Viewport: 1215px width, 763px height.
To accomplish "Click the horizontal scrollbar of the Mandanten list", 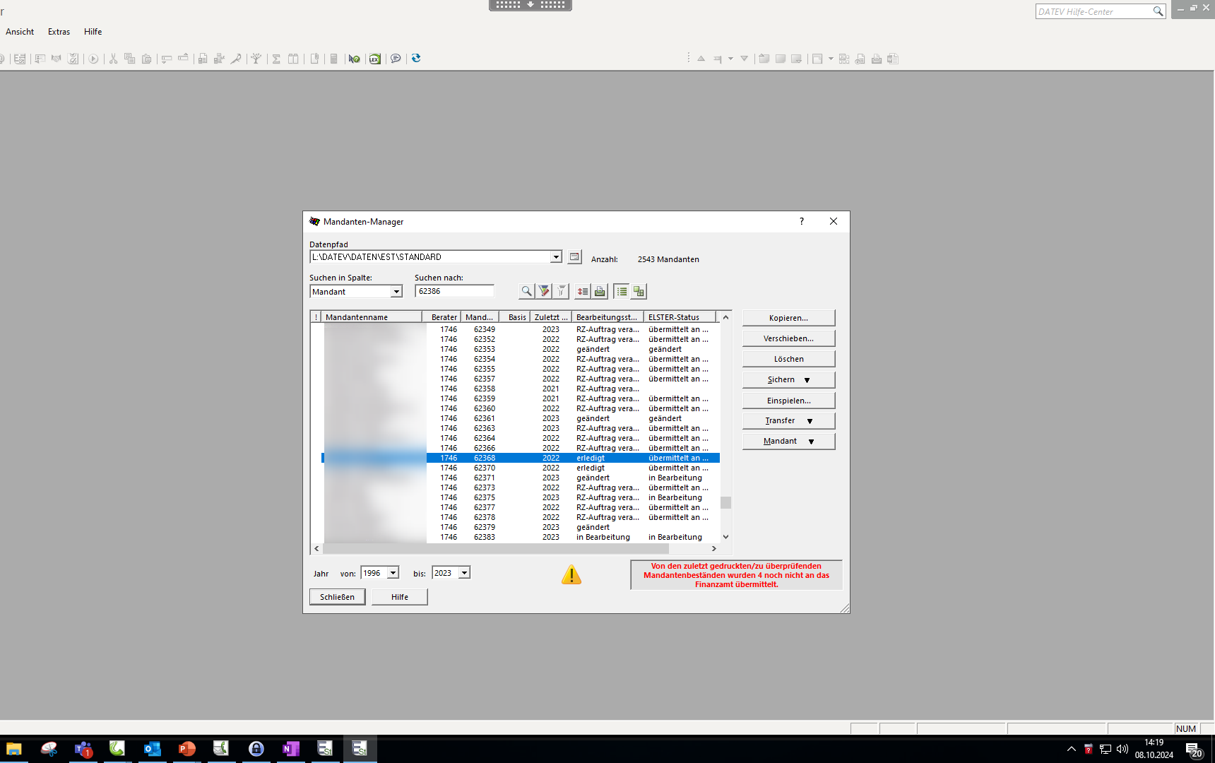I will 494,548.
